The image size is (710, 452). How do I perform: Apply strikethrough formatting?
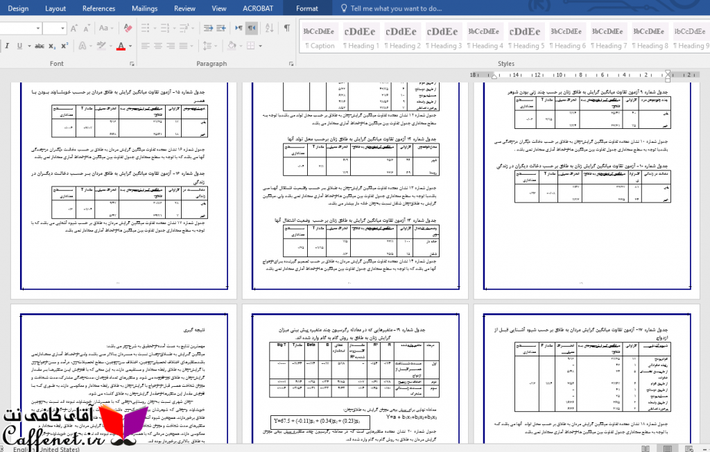coord(40,46)
